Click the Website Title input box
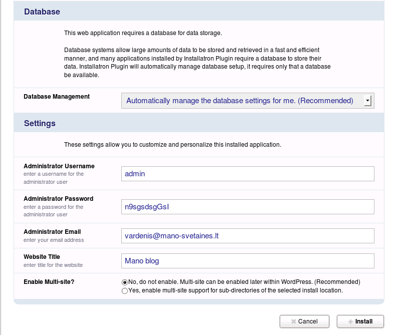Screen dimensions: 397x335 248,261
